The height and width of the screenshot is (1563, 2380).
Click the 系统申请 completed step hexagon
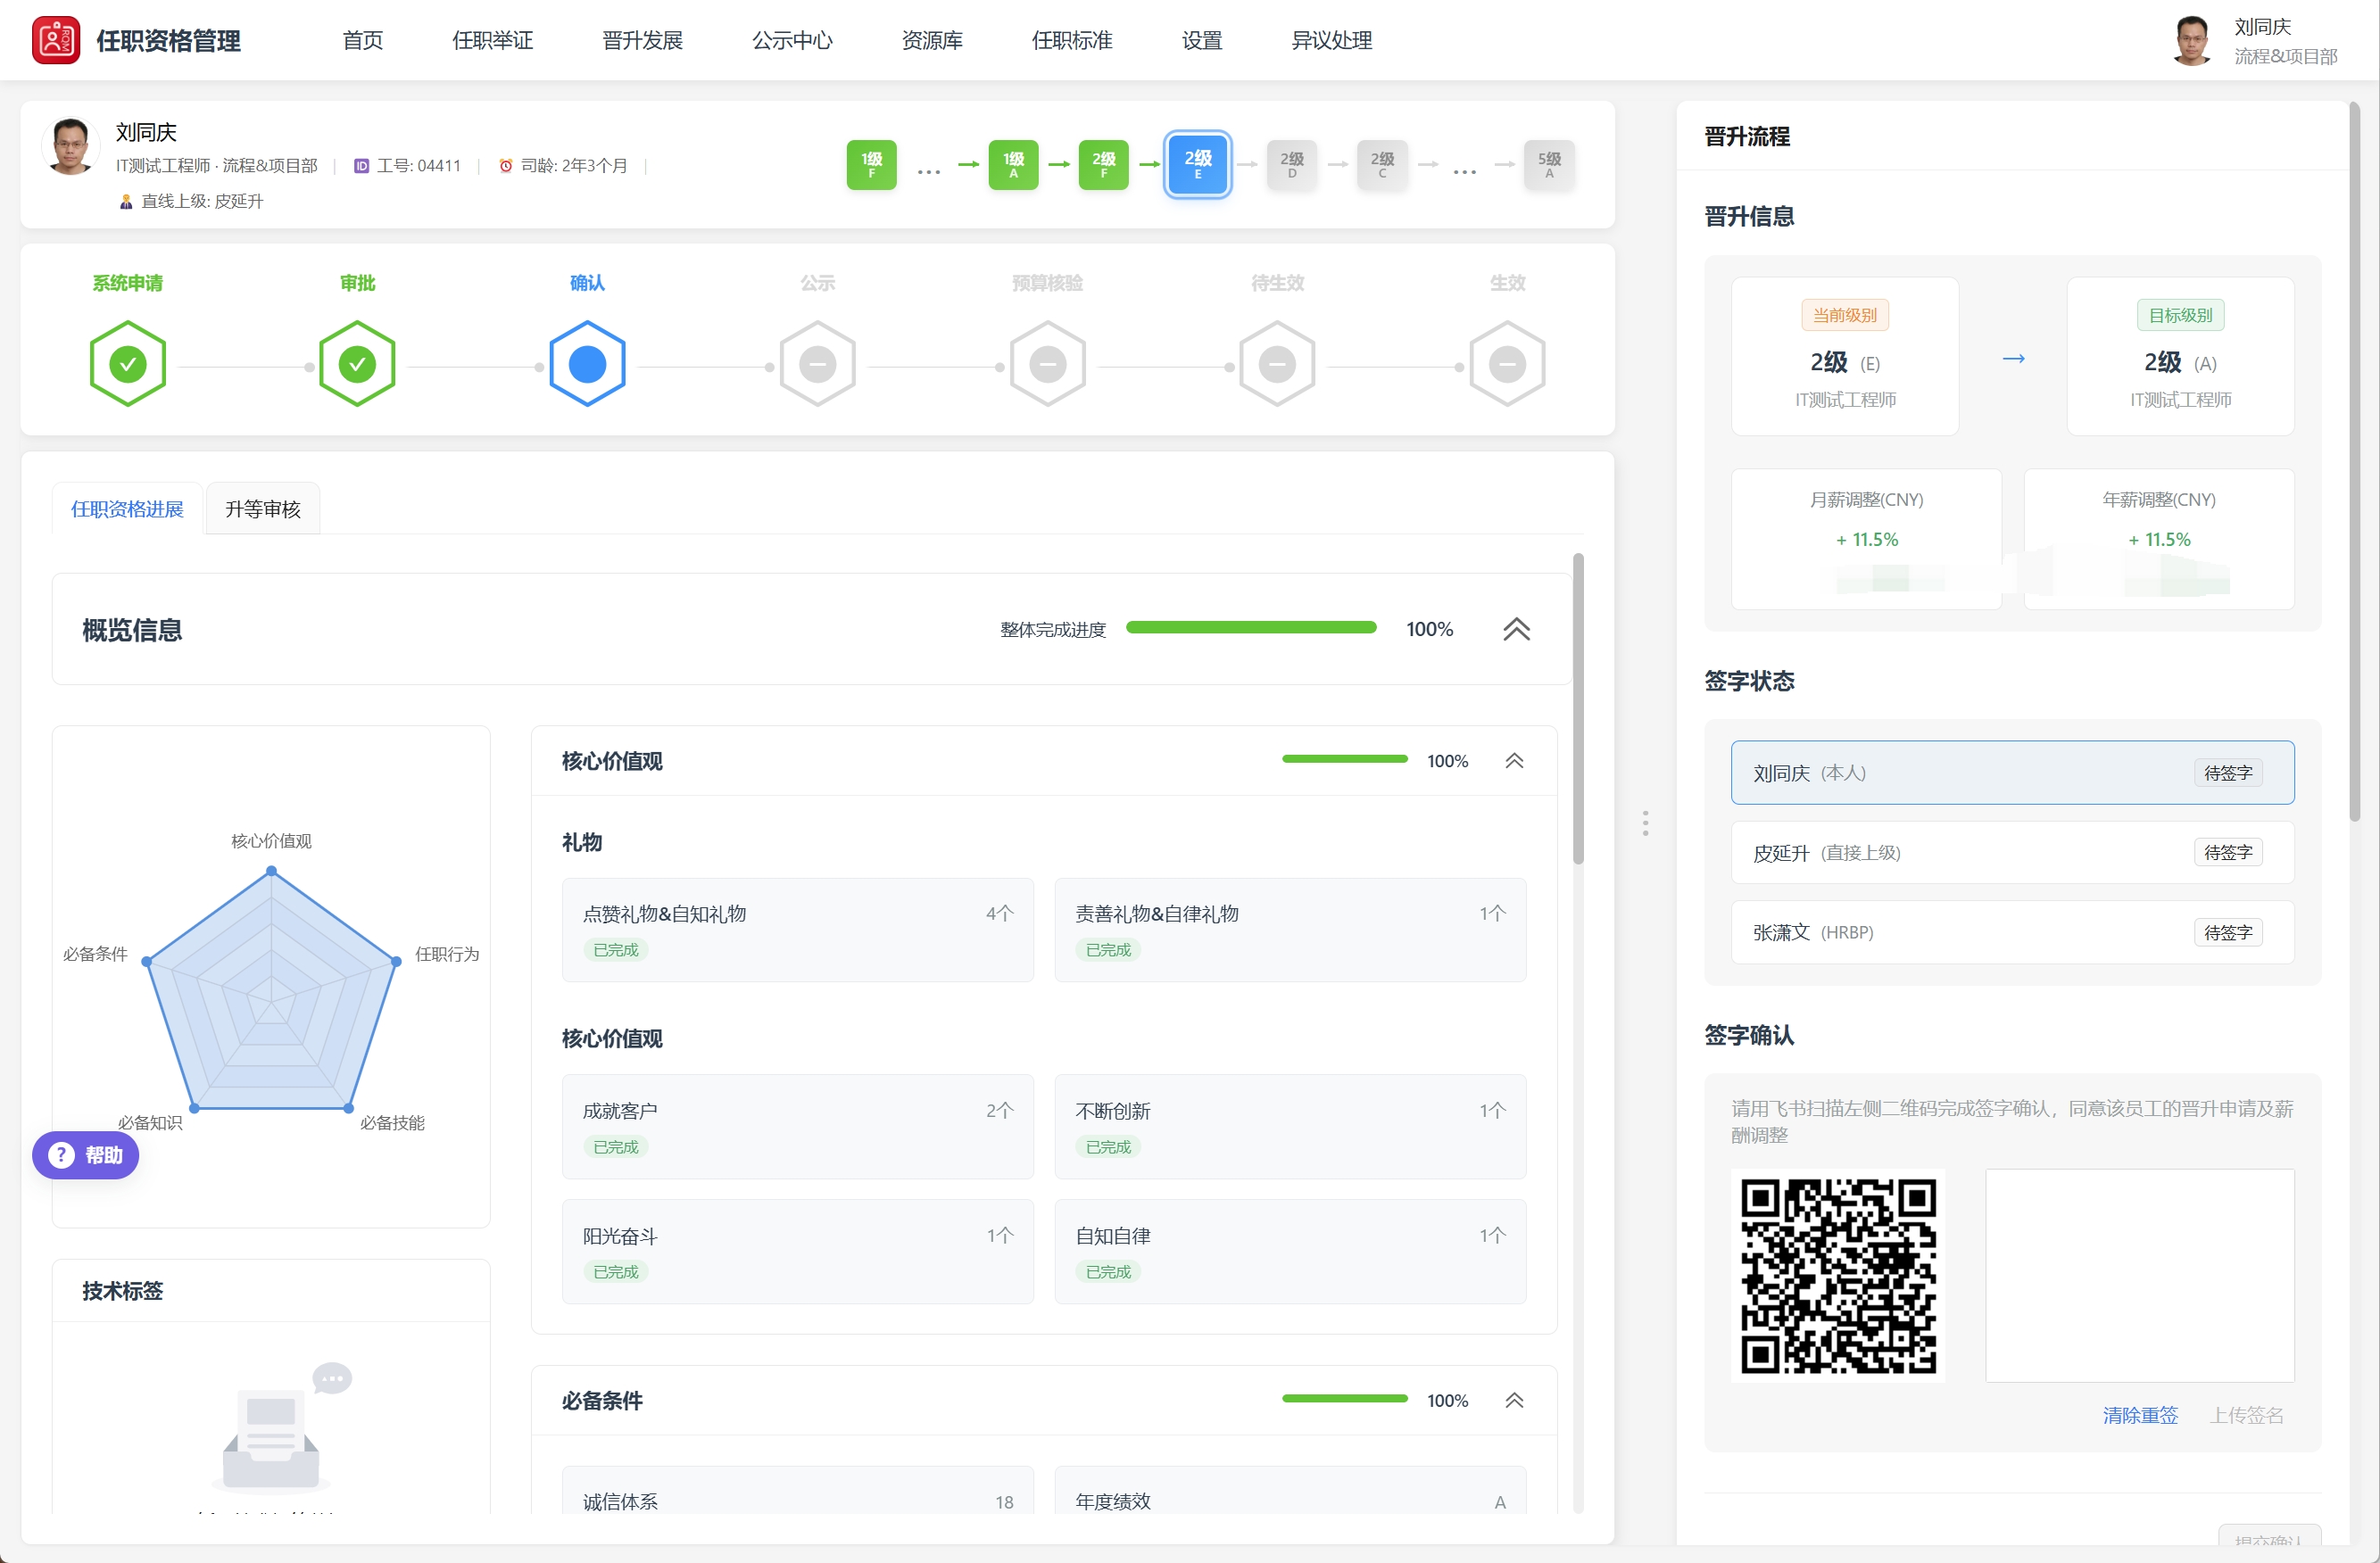[128, 364]
